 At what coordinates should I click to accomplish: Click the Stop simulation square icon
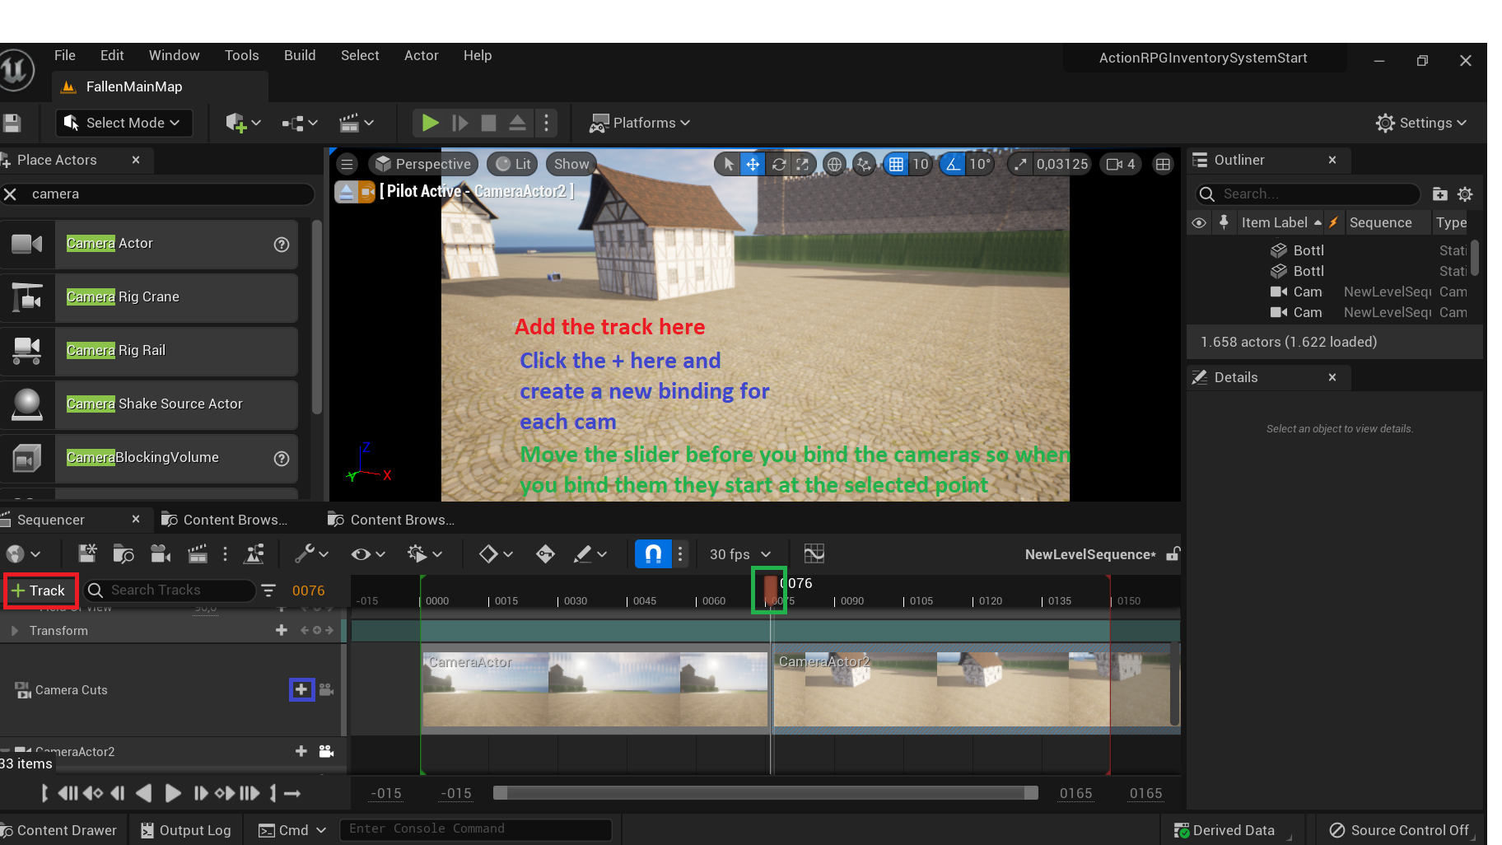[x=488, y=124]
